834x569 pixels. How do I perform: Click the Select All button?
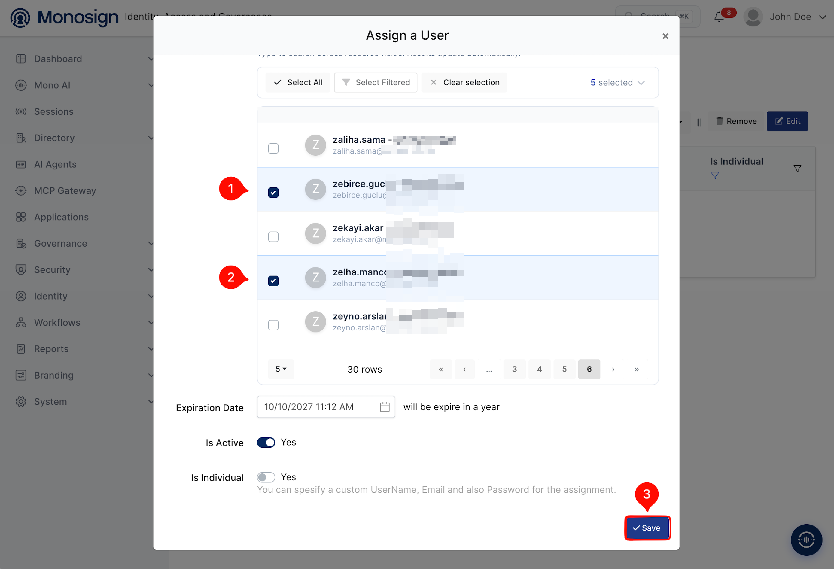click(297, 83)
